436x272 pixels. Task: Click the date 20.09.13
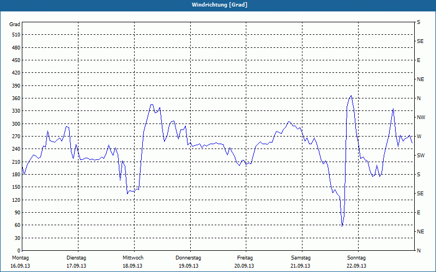244,266
